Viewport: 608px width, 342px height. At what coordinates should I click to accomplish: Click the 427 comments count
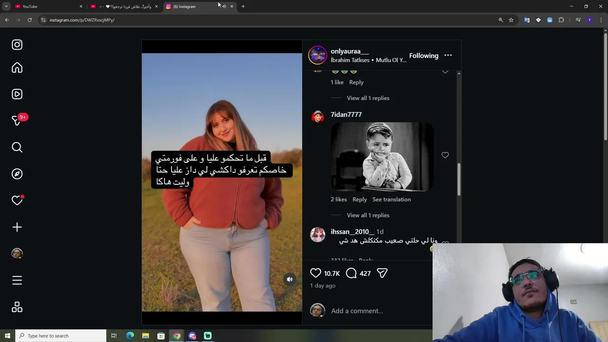coord(365,274)
